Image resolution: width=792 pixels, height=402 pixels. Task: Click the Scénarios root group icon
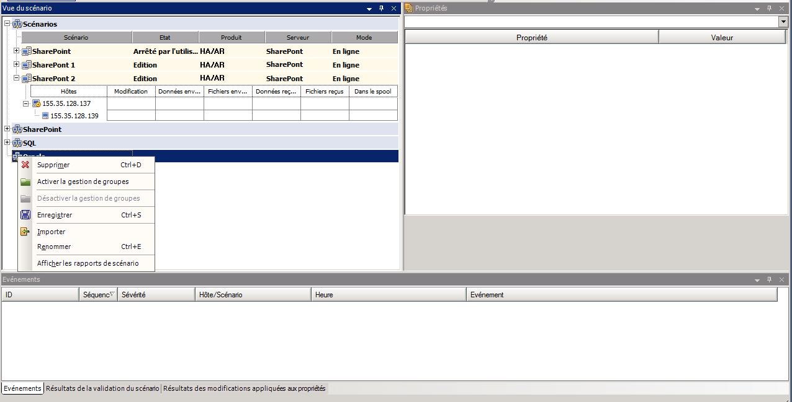coord(17,24)
